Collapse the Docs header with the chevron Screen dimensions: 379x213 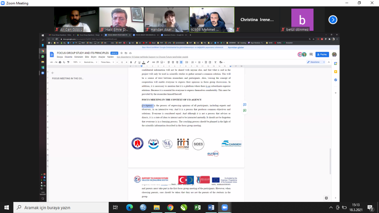[329, 62]
